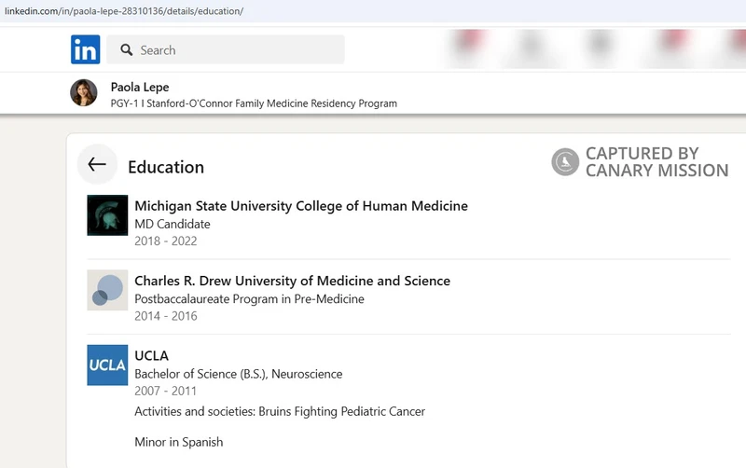Click the Paola Lepe name header
Image resolution: width=746 pixels, height=468 pixels.
click(140, 87)
